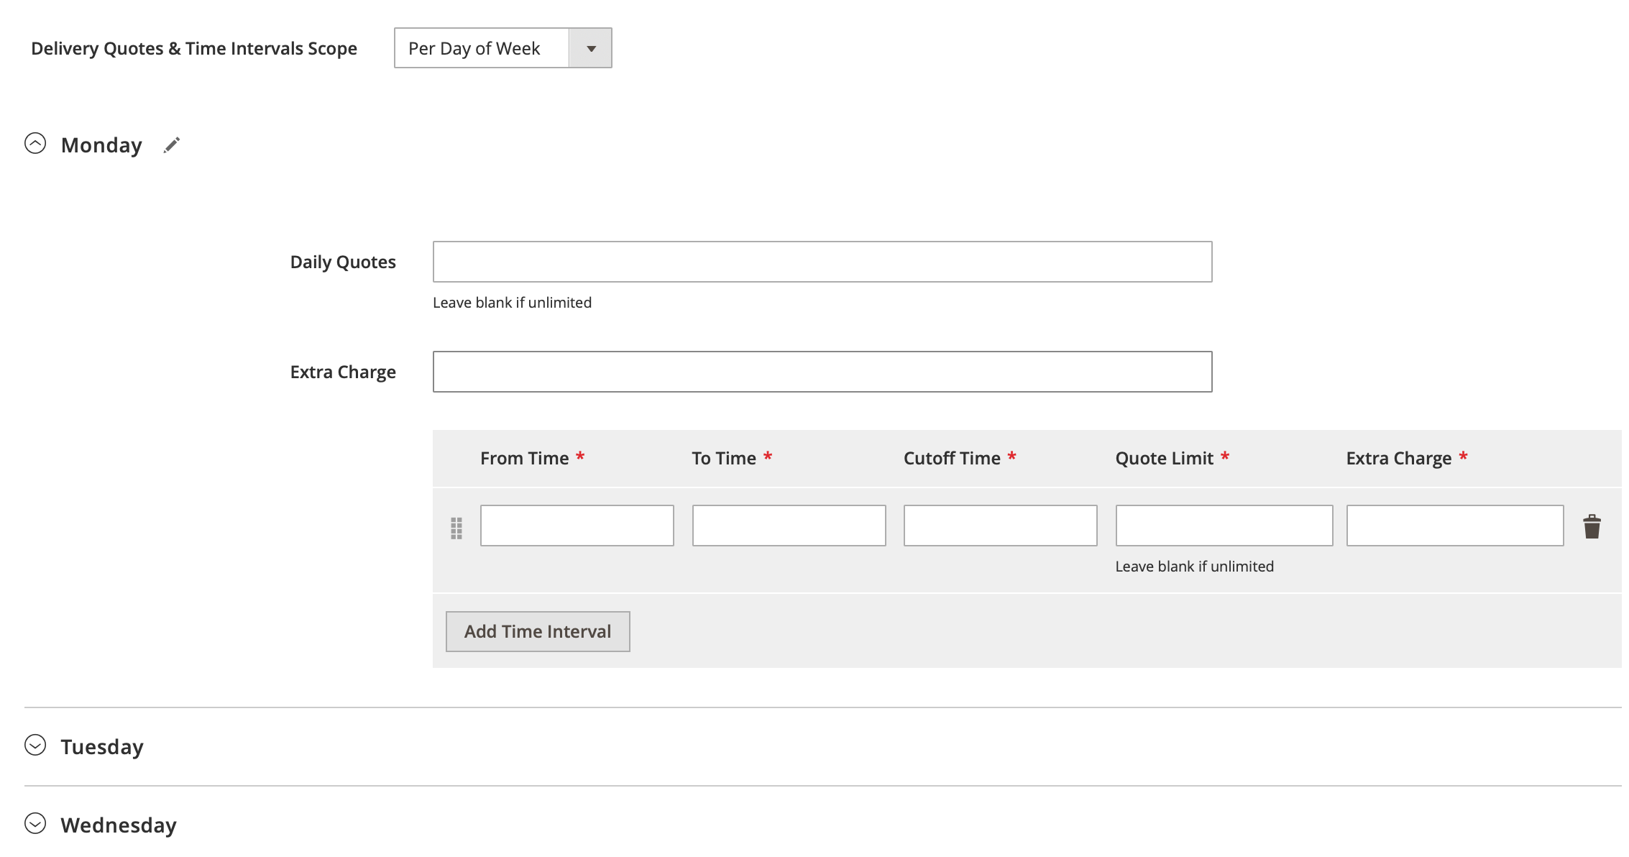Click the Wednesday section title
The height and width of the screenshot is (857, 1629).
(x=119, y=825)
